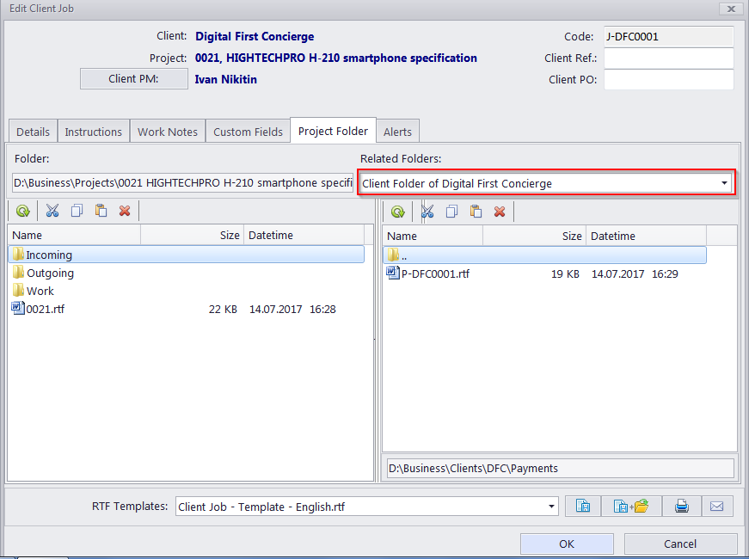
Task: Paste into the project folder pane
Action: (x=101, y=211)
